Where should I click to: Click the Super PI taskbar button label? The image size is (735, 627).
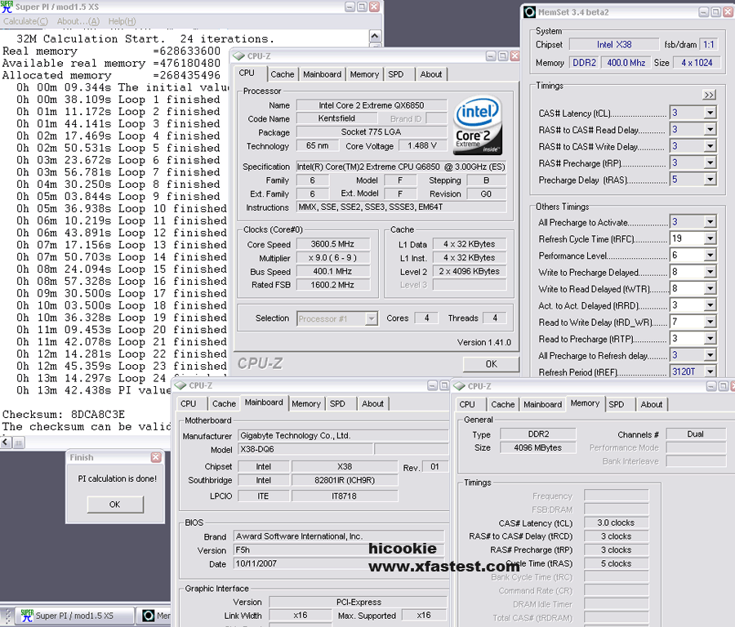[x=74, y=616]
